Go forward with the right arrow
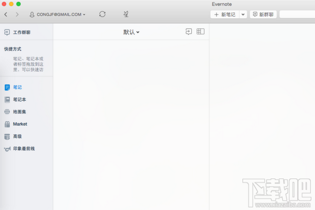The image size is (315, 210). point(17,14)
